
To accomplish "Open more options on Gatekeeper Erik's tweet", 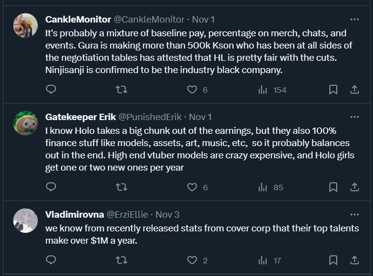I will pos(354,117).
